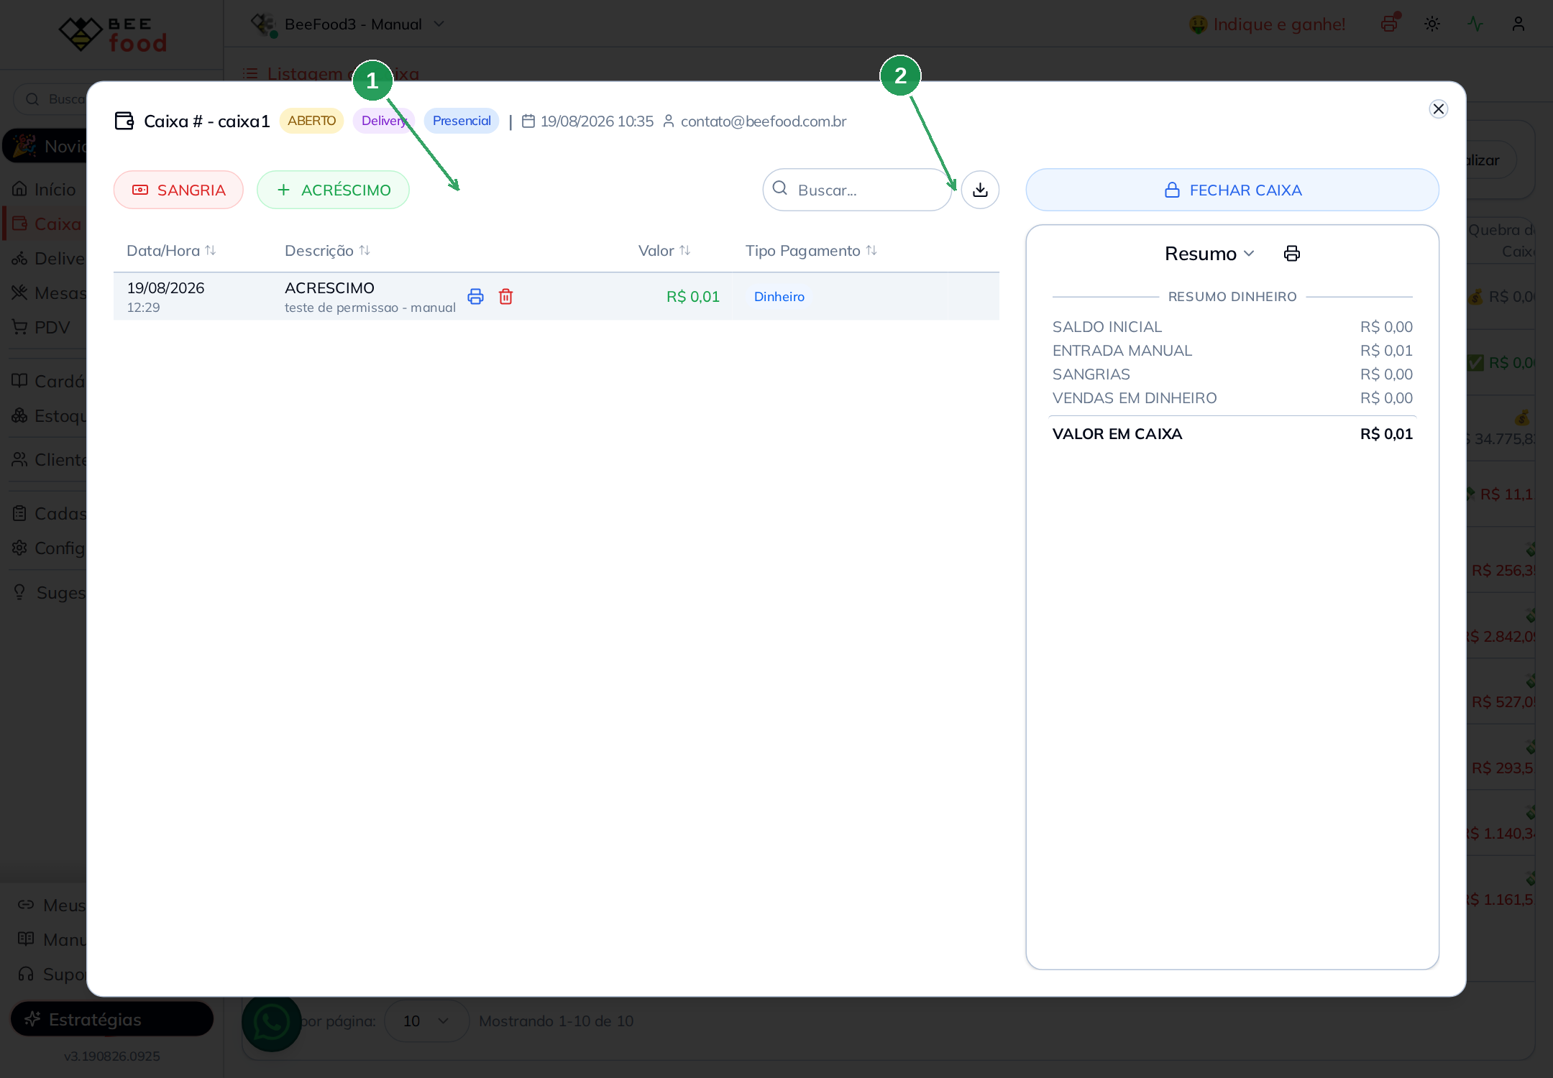Click the R$ 0,01 value in ACRESCIMO row
This screenshot has width=1553, height=1078.
click(x=693, y=297)
